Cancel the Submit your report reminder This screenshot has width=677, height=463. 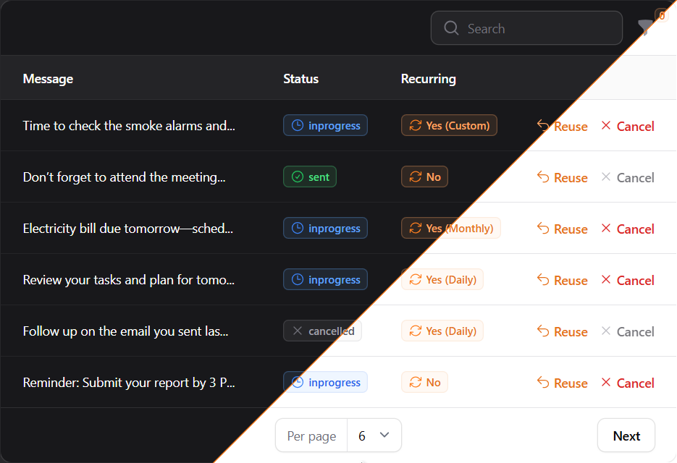(627, 383)
